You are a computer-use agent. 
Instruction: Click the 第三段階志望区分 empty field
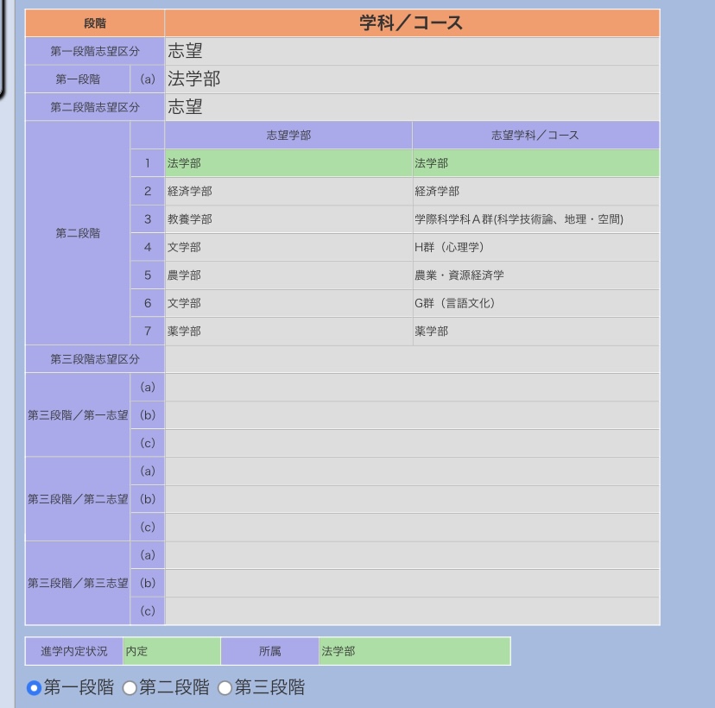point(411,359)
